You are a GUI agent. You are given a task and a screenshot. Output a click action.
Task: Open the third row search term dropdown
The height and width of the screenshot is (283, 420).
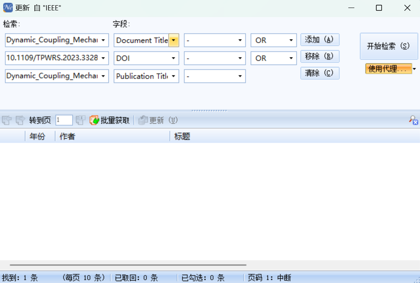[103, 76]
